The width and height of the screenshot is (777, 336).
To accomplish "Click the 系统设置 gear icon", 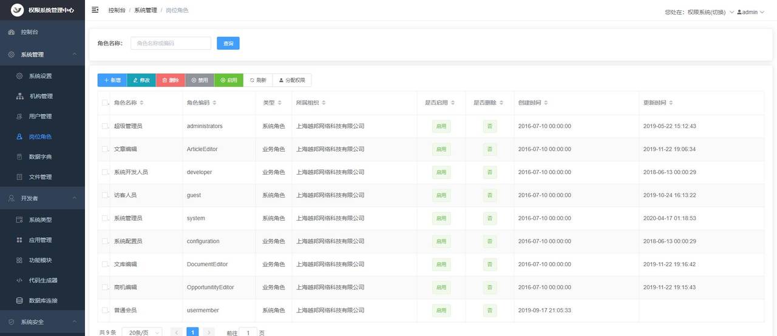I will click(x=19, y=76).
